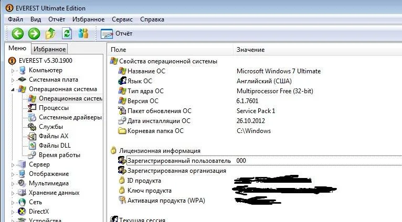Select the Время работы tree item
Screen dimensions: 402x222
59,155
